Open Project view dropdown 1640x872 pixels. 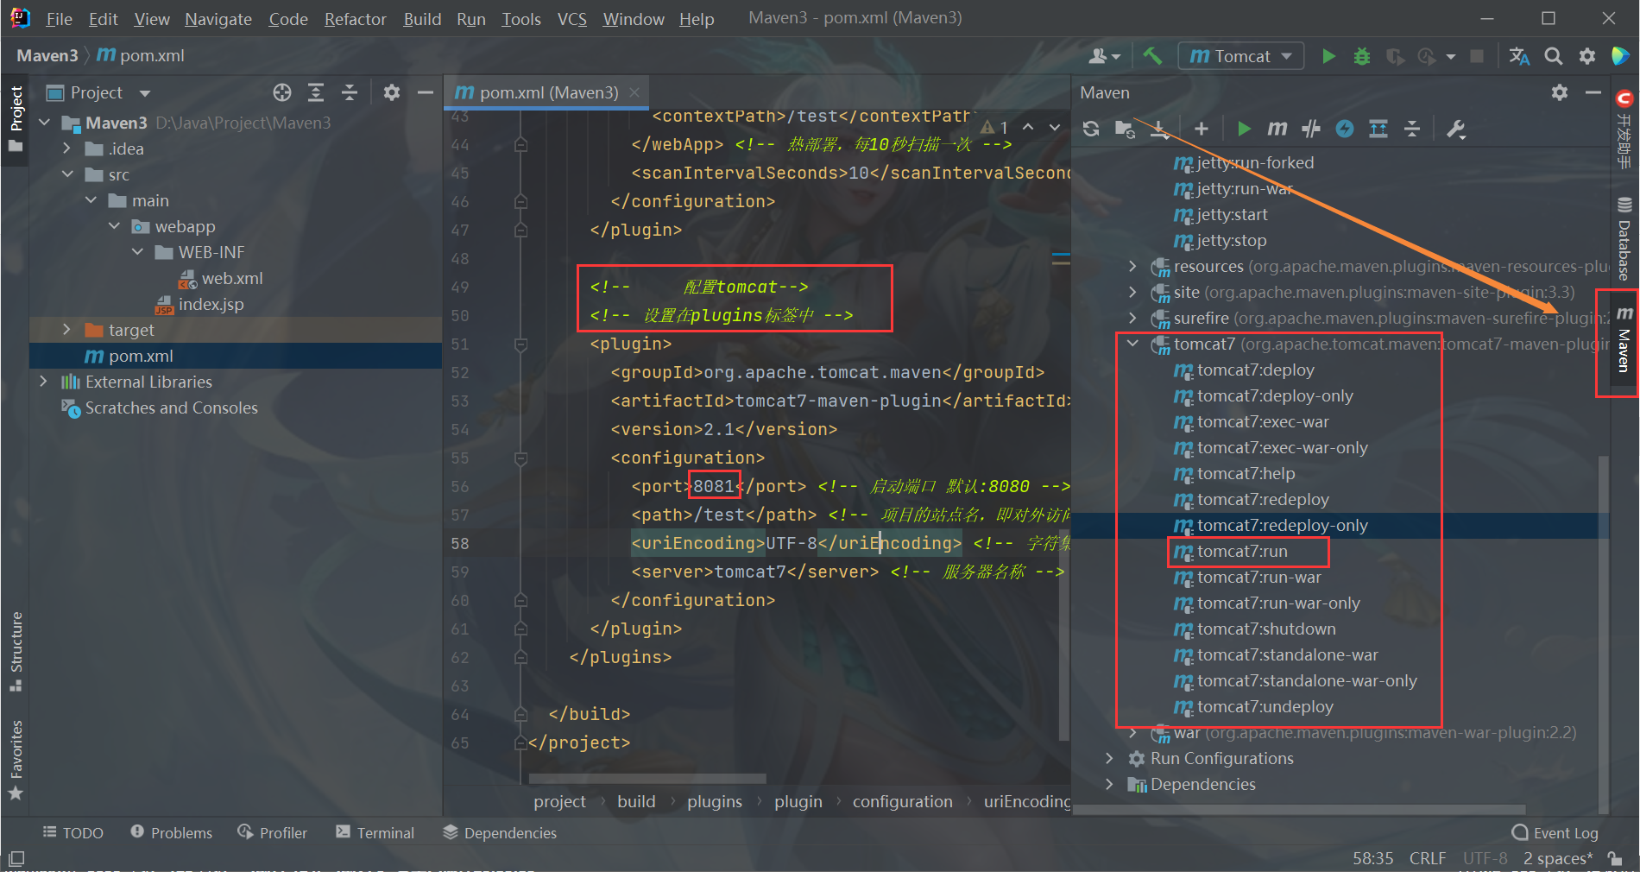pos(144,93)
